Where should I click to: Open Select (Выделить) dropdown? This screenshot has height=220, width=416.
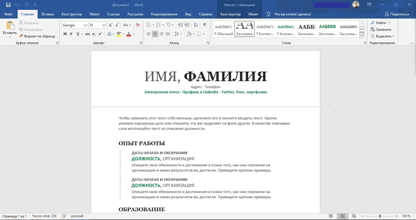pyautogui.click(x=382, y=36)
